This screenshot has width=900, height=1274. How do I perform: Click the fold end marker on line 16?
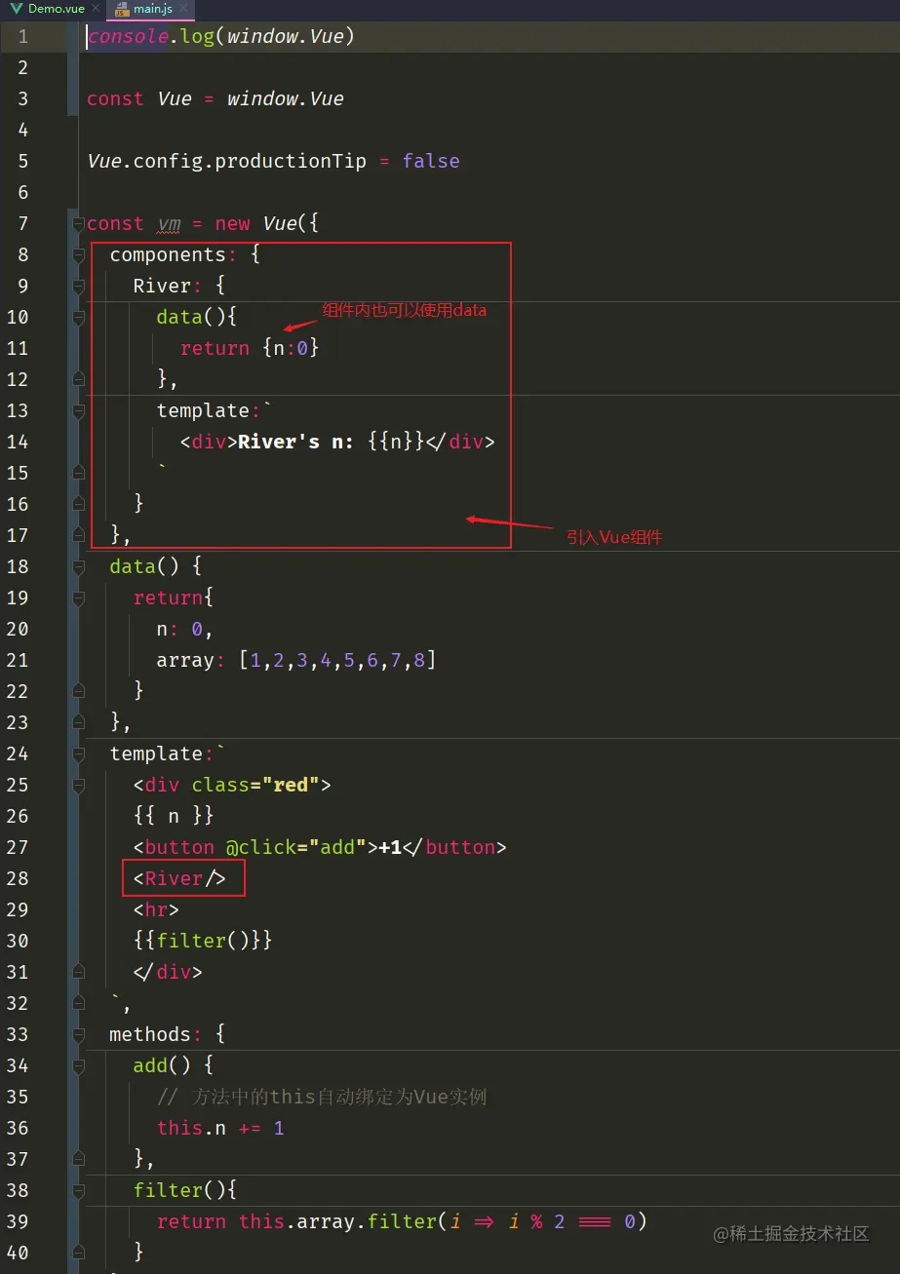78,504
